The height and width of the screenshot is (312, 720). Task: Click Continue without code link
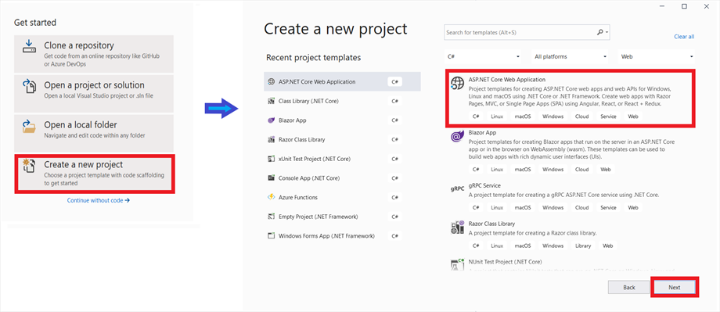click(99, 200)
